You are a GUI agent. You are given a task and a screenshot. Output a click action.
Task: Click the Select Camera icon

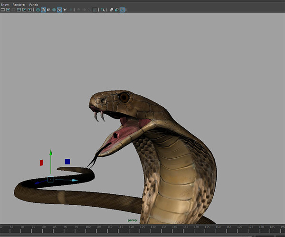click(x=3, y=10)
